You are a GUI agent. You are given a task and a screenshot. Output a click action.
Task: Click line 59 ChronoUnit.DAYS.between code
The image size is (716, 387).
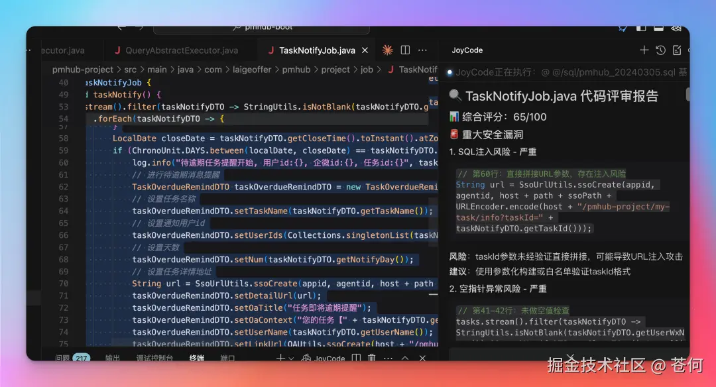point(275,150)
